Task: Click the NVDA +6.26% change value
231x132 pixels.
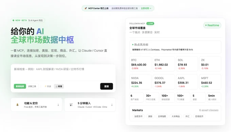Action: 135,87
